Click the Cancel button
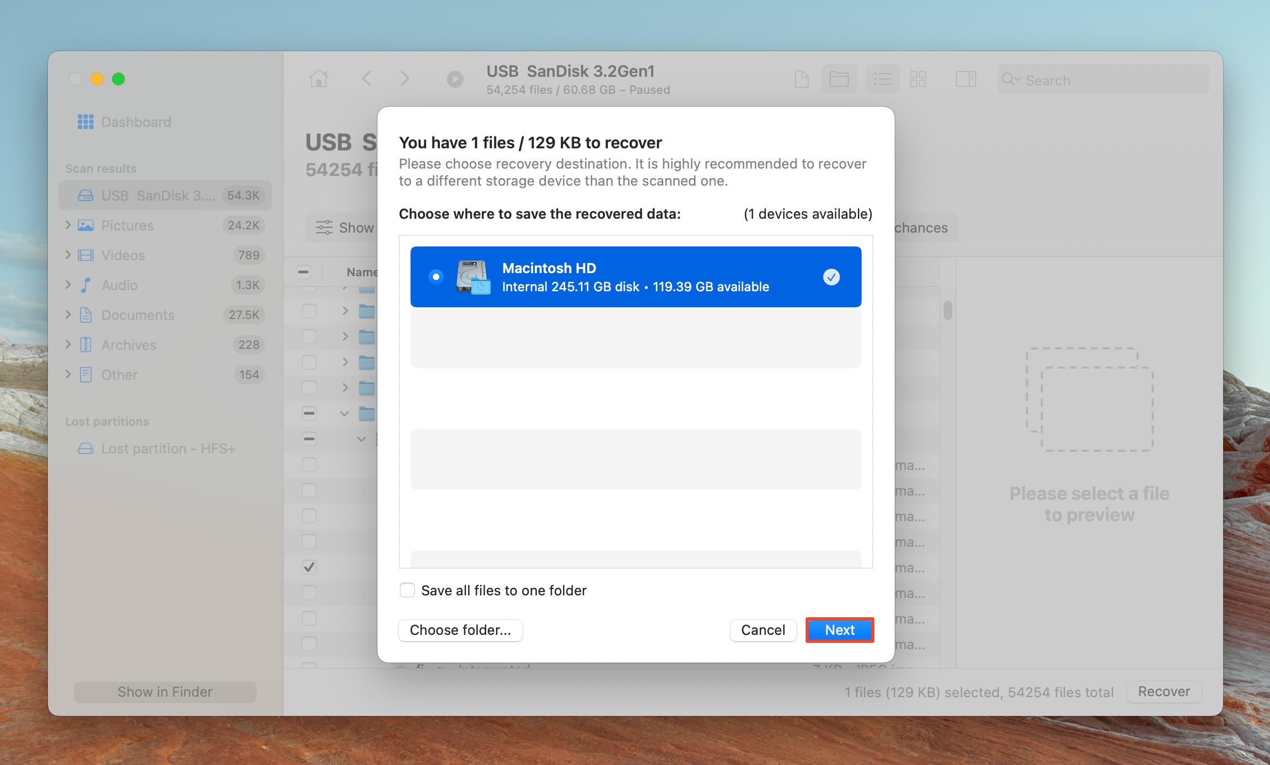This screenshot has width=1270, height=765. coord(762,630)
